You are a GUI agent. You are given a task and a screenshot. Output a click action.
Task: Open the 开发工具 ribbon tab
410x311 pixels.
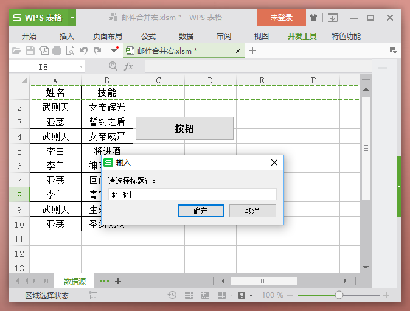click(302, 36)
